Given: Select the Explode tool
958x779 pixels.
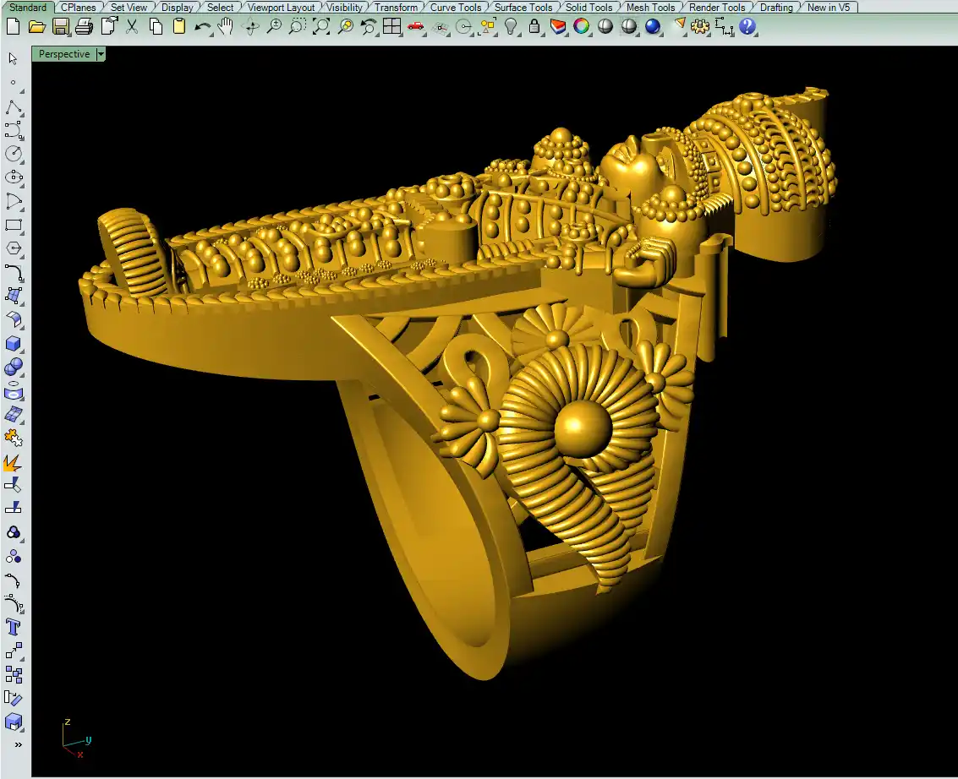Looking at the screenshot, I should [13, 463].
